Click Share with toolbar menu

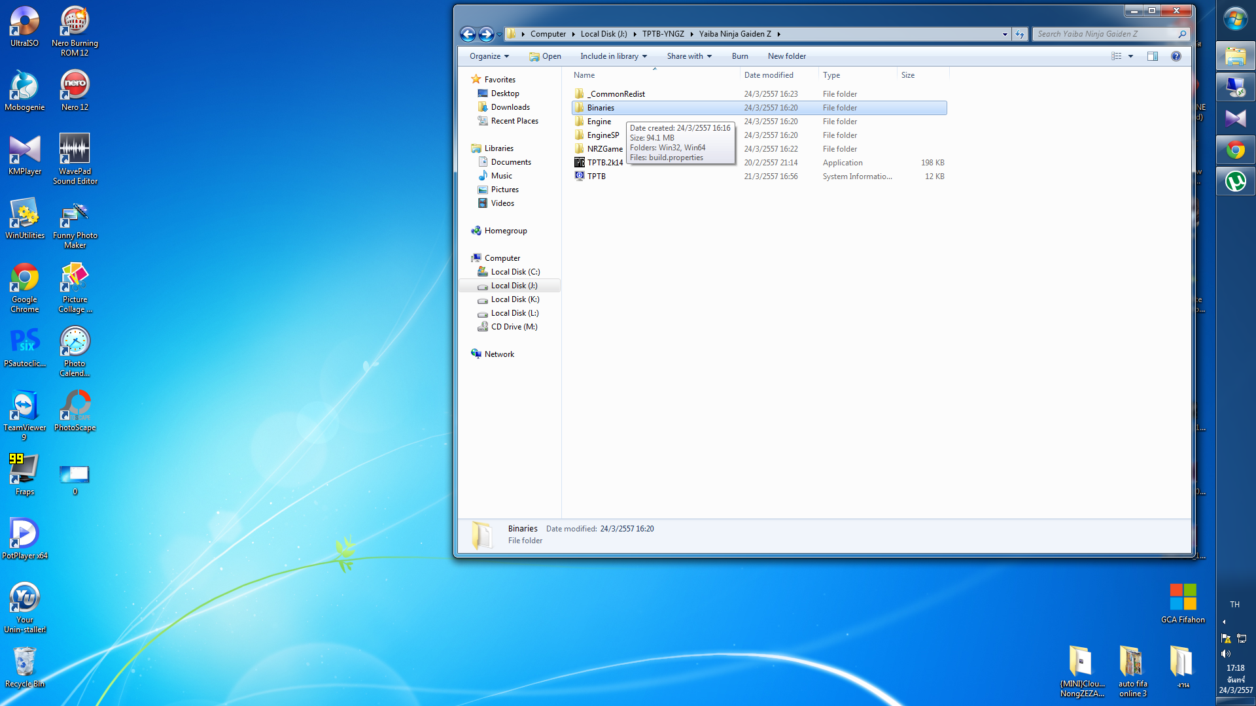689,56
